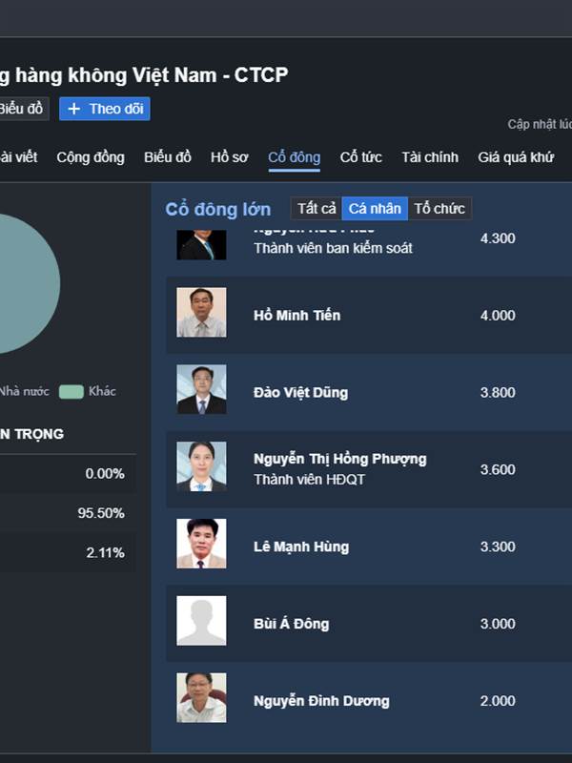Click the Khác legend color swatch

(x=71, y=392)
